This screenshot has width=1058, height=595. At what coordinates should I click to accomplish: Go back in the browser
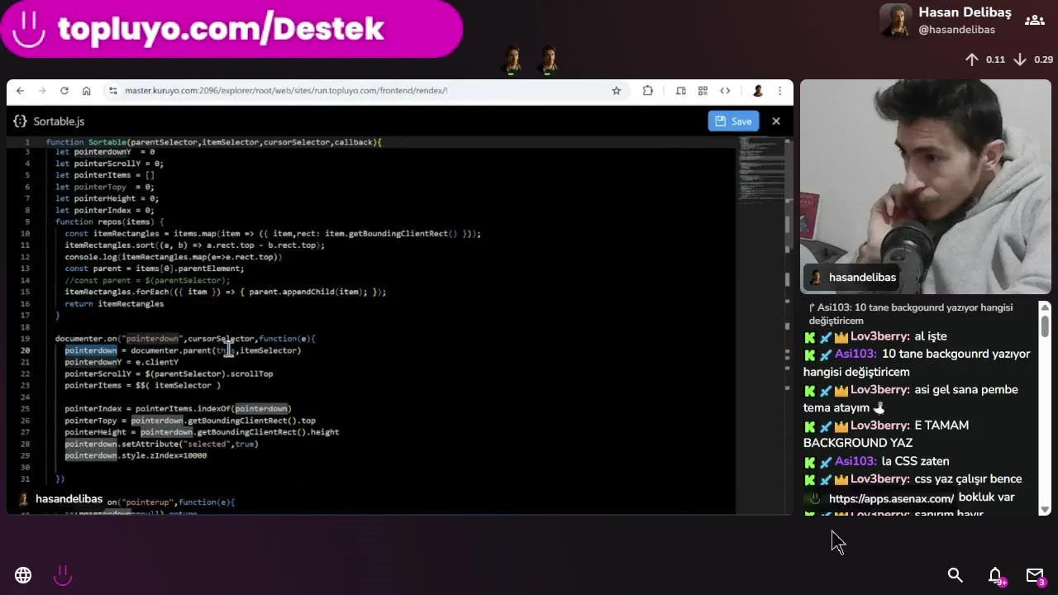click(20, 91)
